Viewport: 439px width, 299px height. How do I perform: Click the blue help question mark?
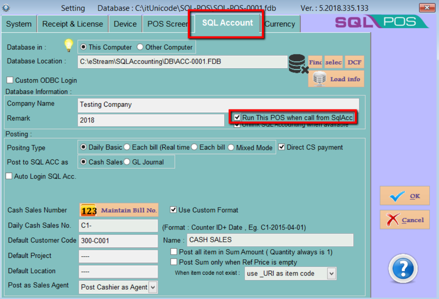click(403, 269)
